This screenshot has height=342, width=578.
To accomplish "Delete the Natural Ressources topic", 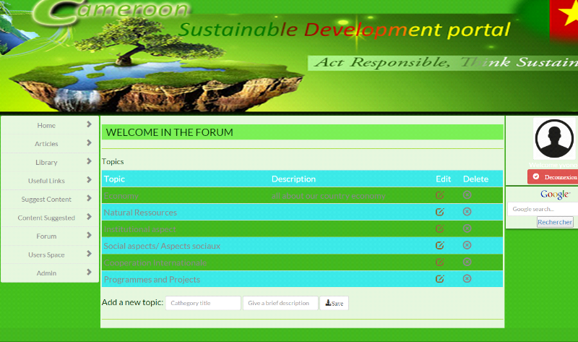I will coord(467,211).
